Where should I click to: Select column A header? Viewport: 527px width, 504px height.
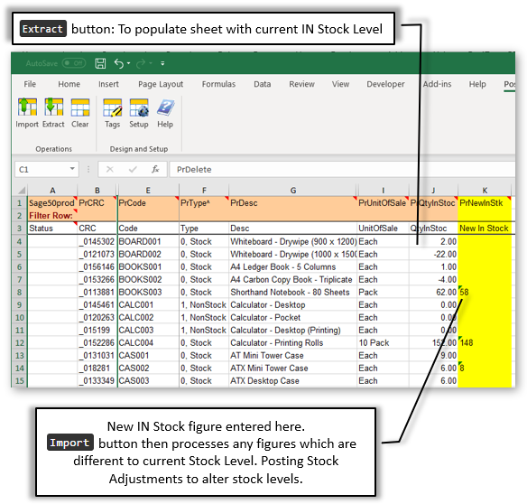(x=52, y=191)
